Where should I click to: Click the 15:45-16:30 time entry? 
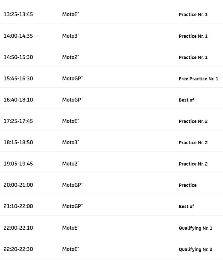pyautogui.click(x=18, y=78)
